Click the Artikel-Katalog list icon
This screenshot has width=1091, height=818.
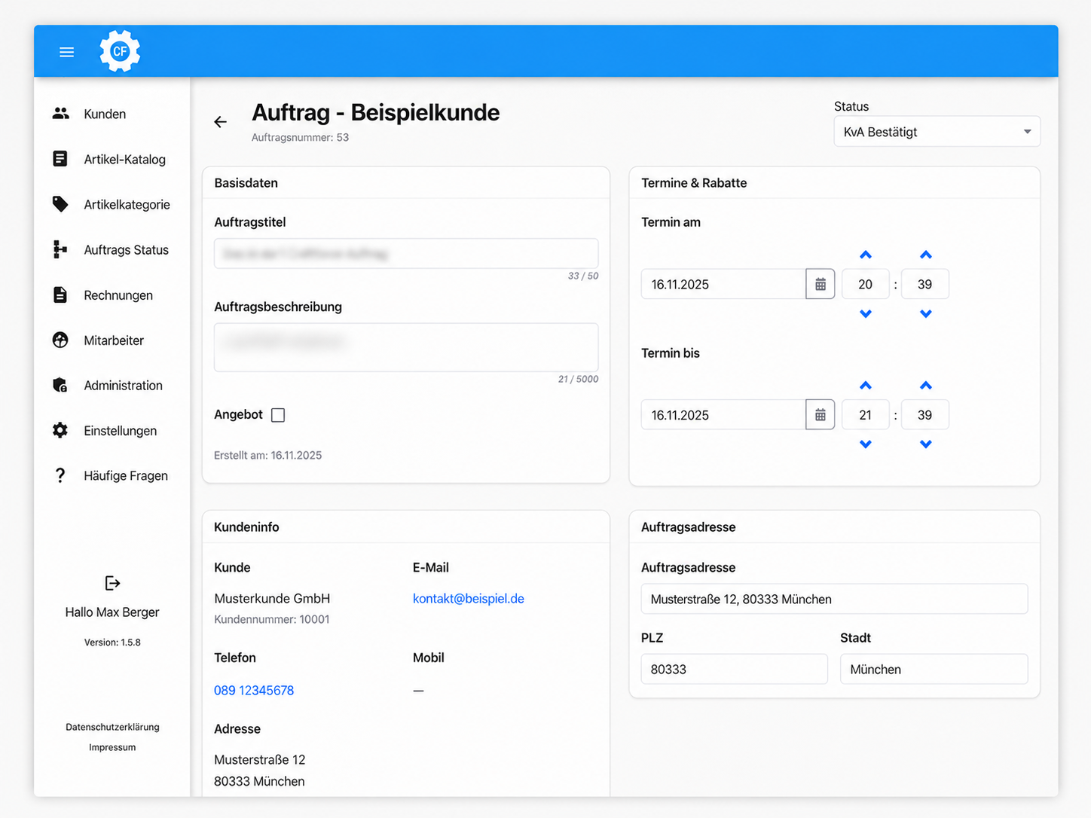pos(60,159)
